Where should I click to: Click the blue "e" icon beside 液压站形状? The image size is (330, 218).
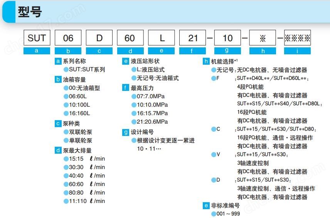(126, 61)
